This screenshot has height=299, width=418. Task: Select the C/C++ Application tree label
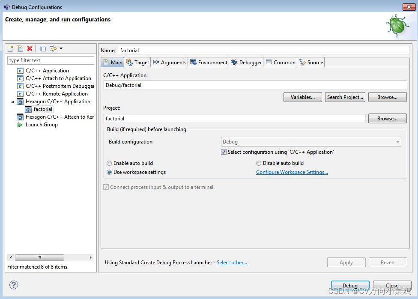(x=47, y=71)
